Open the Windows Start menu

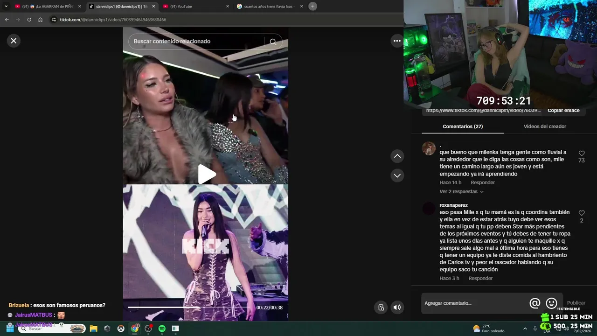[10, 329]
